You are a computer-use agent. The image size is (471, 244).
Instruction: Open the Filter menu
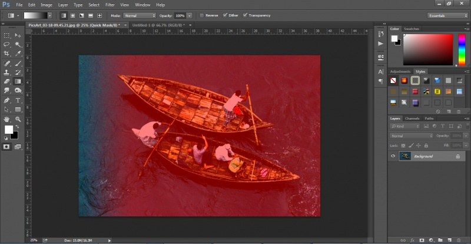click(110, 5)
